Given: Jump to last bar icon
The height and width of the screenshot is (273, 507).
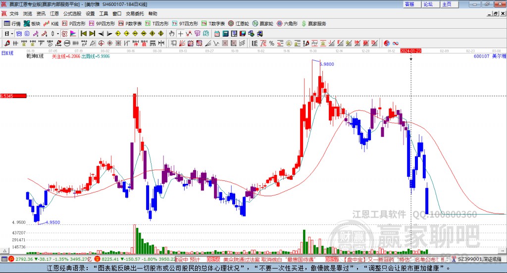Looking at the screenshot, I should pos(92,34).
